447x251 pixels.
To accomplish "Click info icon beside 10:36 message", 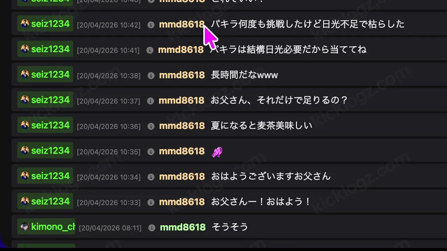I will pos(151,126).
